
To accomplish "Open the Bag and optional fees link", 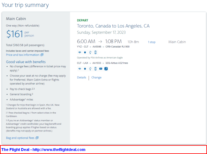I will 20,138.
